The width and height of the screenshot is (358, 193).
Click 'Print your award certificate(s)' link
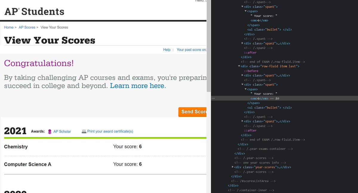110,132
